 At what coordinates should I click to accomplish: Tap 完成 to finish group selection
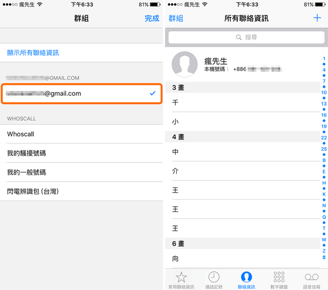click(152, 19)
